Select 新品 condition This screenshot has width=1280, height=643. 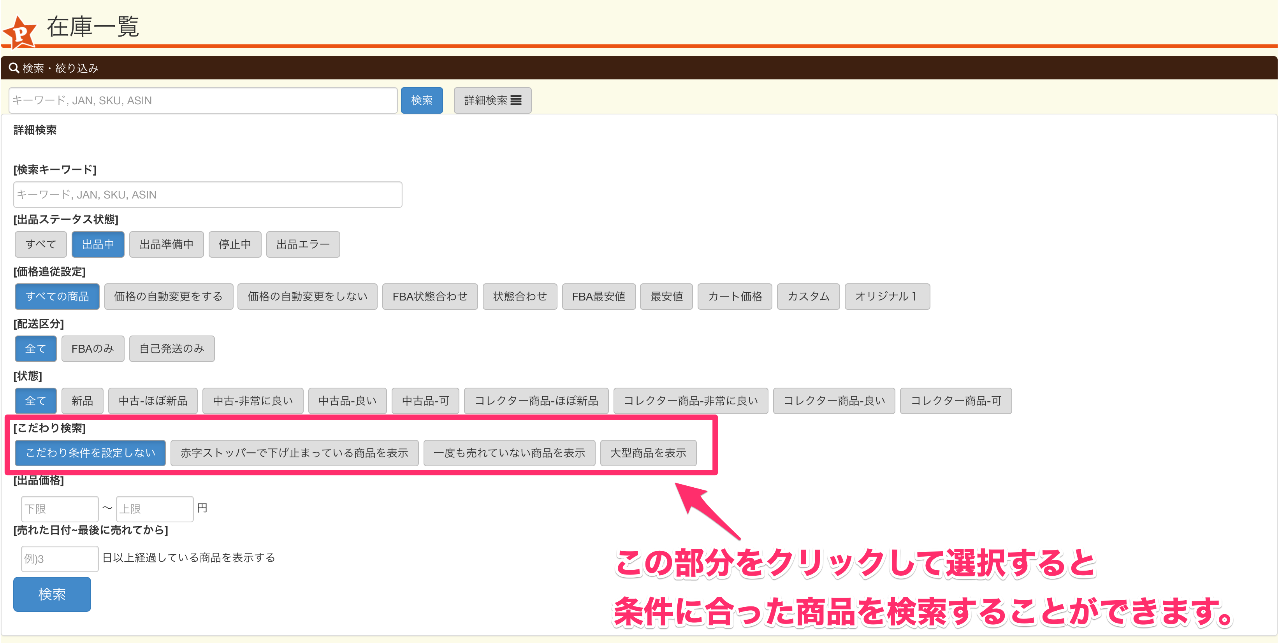(x=83, y=401)
